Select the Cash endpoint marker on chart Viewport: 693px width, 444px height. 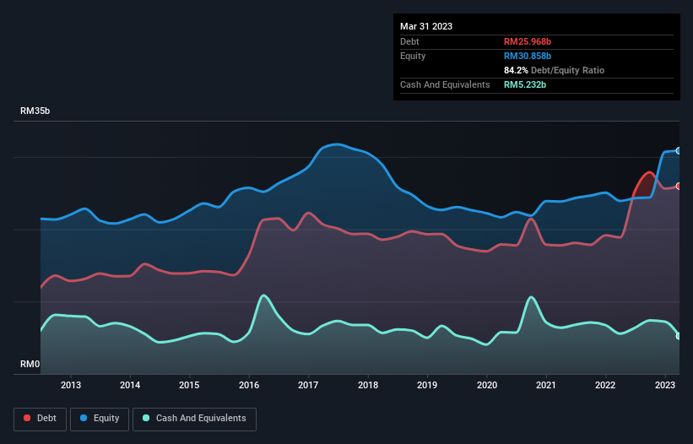pyautogui.click(x=679, y=336)
